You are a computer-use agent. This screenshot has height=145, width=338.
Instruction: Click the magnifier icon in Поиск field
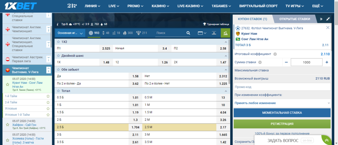click(x=188, y=33)
